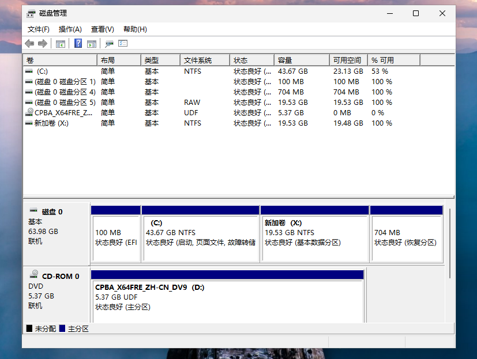Sort by the 状态 column header
477x359 pixels.
pyautogui.click(x=252, y=60)
